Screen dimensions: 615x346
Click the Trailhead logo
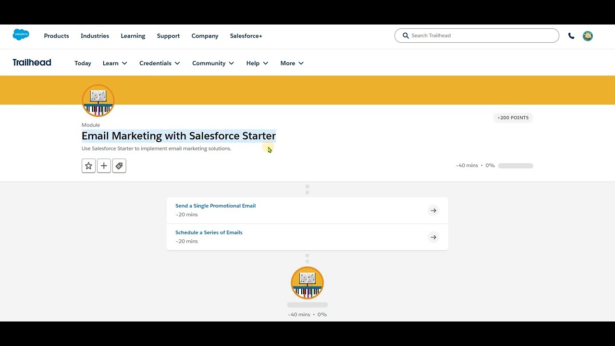pyautogui.click(x=32, y=62)
